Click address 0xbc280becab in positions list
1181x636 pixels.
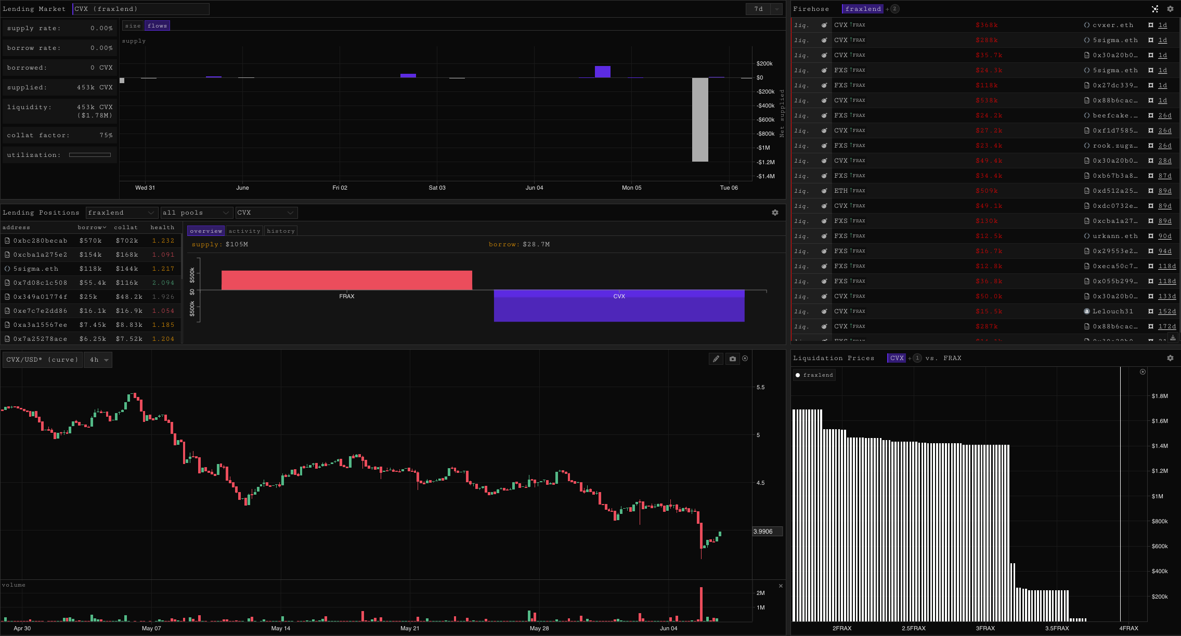coord(40,241)
